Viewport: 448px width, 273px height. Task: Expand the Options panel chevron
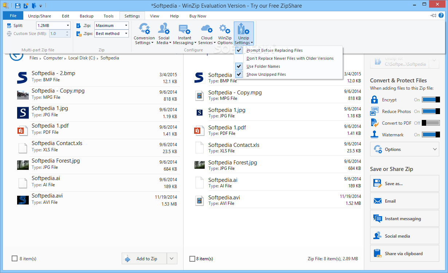[x=435, y=149]
